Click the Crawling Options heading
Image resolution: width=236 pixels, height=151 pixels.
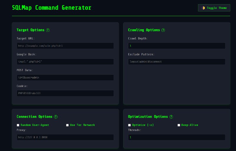(144, 30)
